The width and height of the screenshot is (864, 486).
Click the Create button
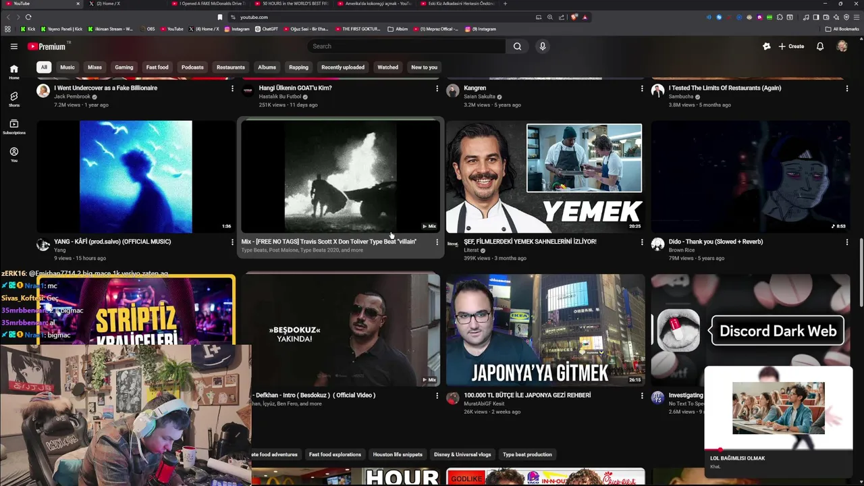click(x=791, y=47)
